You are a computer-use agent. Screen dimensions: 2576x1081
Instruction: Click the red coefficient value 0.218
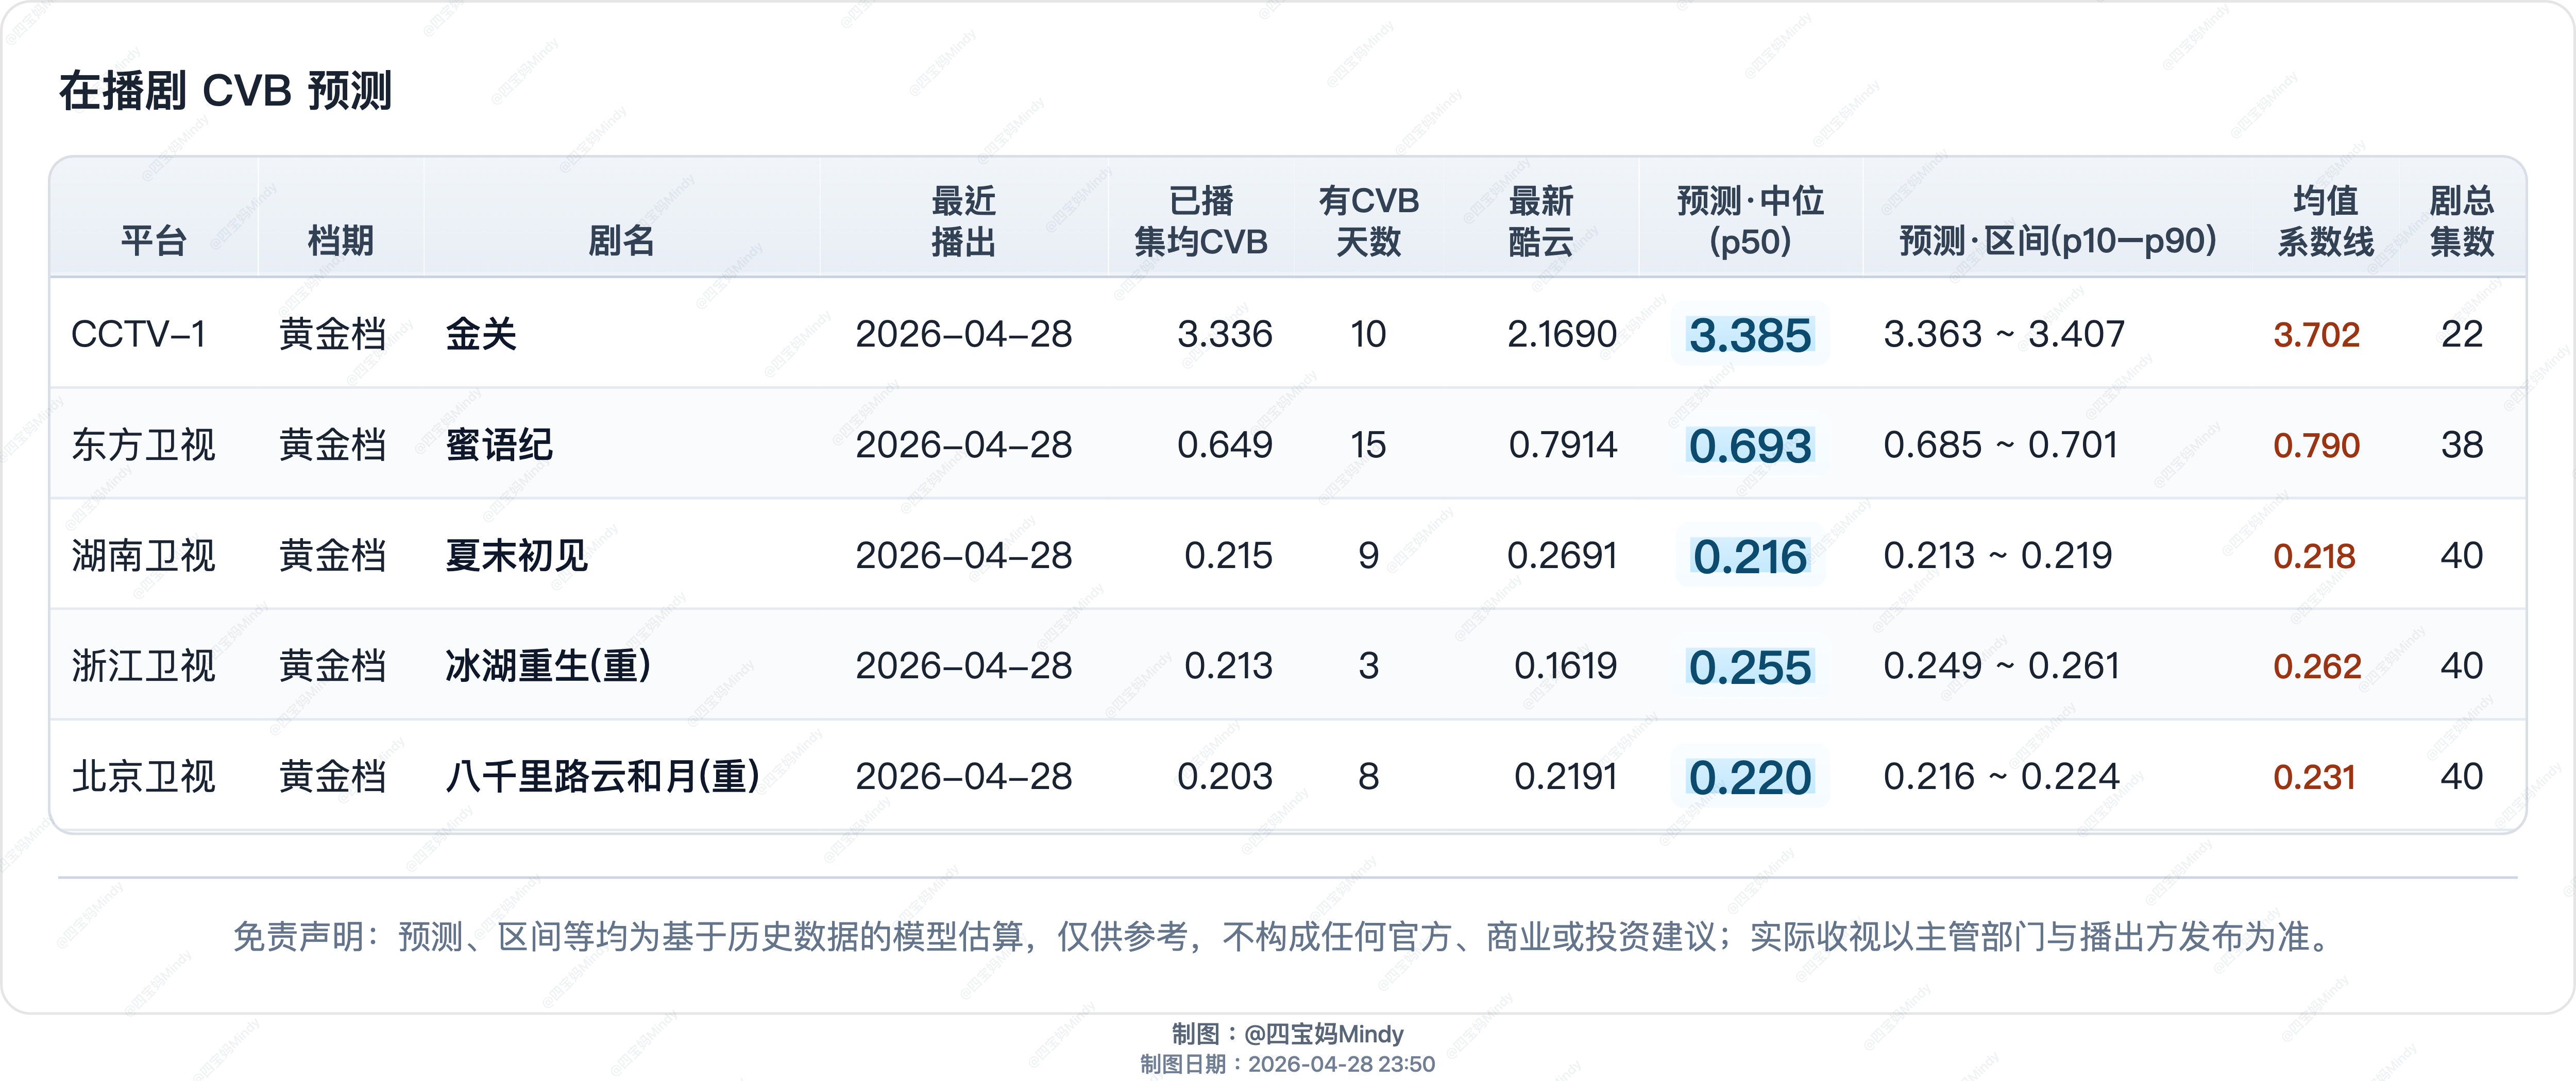[2314, 557]
